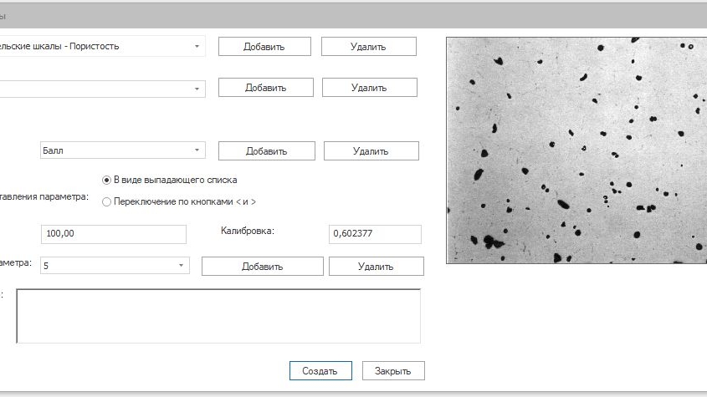Open the empty second-row dropdown
This screenshot has height=397, width=707.
[197, 89]
